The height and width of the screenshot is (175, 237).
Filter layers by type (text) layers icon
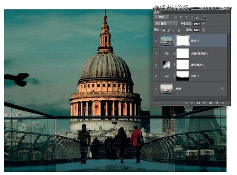pos(186,17)
